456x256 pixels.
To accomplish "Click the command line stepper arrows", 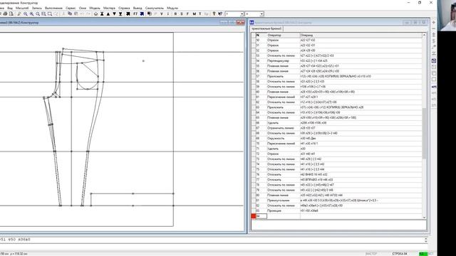I will 426,240.
